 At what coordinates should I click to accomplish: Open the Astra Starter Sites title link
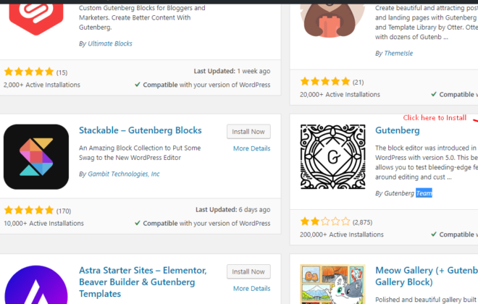click(x=143, y=282)
